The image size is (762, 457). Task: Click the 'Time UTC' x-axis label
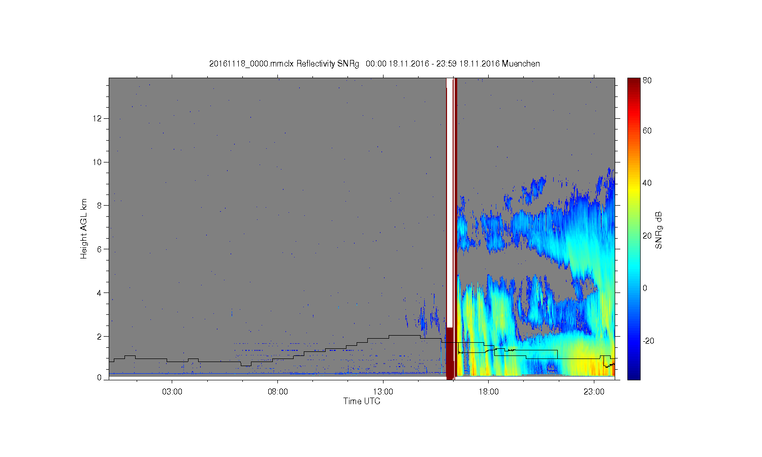362,401
